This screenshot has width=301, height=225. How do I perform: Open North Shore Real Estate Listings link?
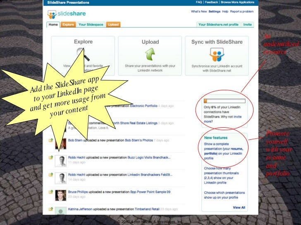pyautogui.click(x=134, y=123)
